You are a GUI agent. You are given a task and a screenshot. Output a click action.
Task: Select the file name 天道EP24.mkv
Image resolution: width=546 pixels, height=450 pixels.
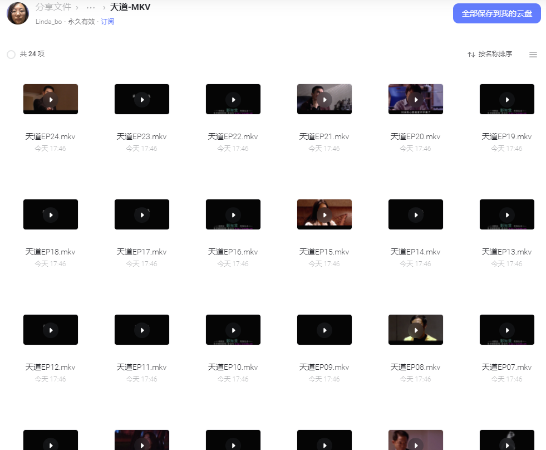[50, 136]
